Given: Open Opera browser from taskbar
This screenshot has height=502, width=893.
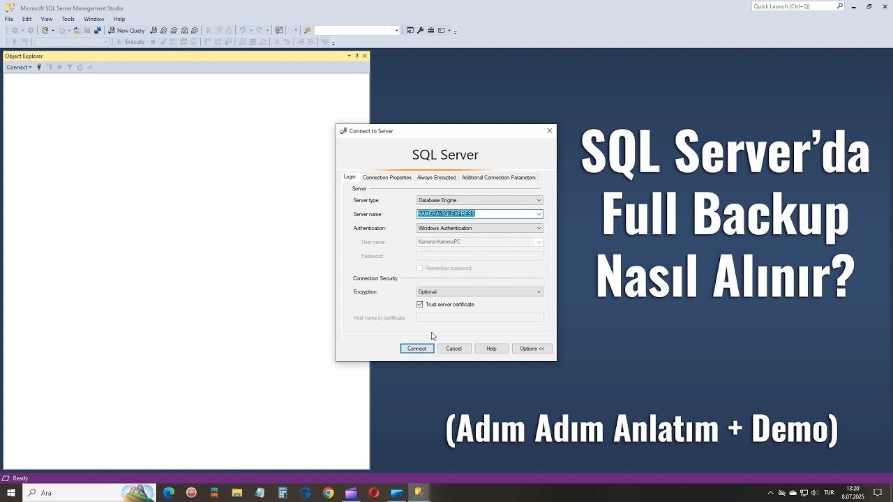Looking at the screenshot, I should click(373, 493).
